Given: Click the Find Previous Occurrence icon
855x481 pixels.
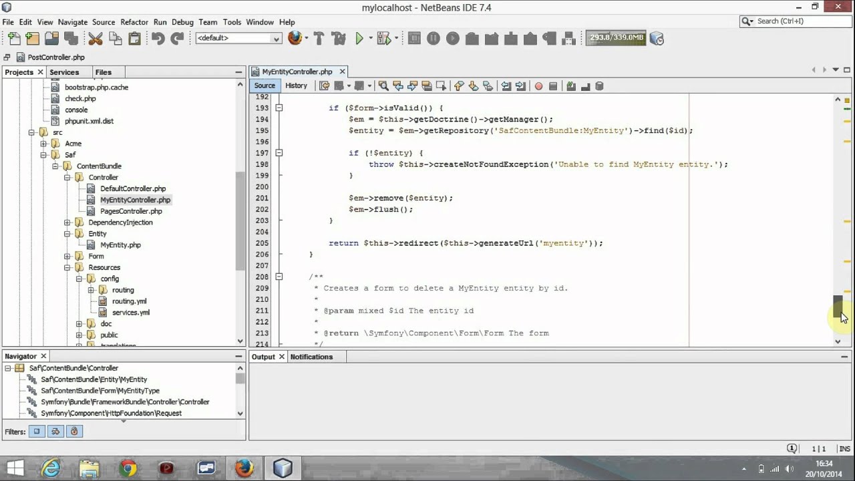Looking at the screenshot, I should 398,86.
